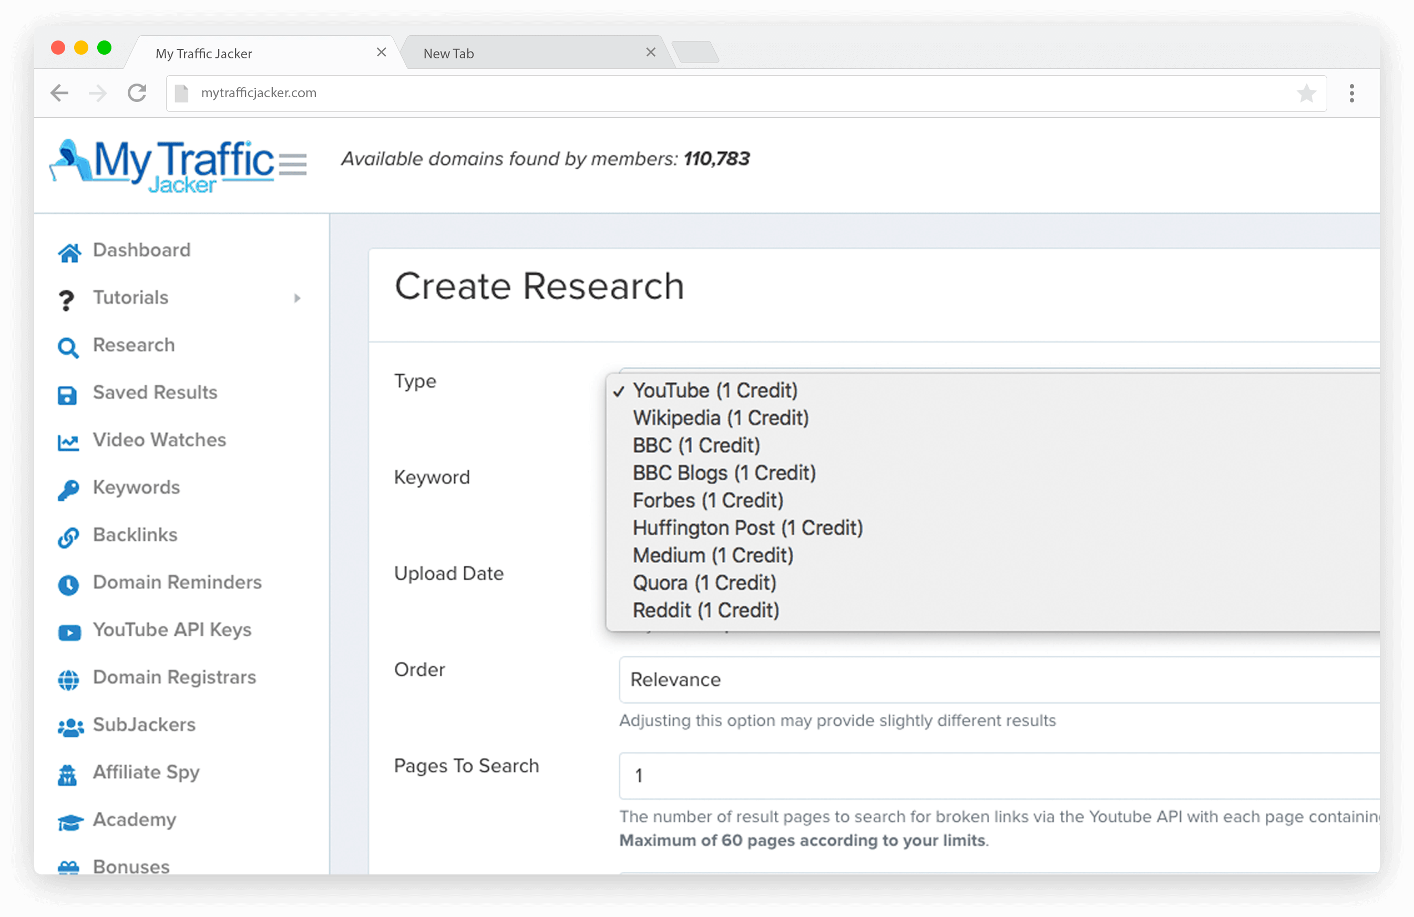
Task: Switch to the My Traffic Jacker tab
Action: (x=261, y=53)
